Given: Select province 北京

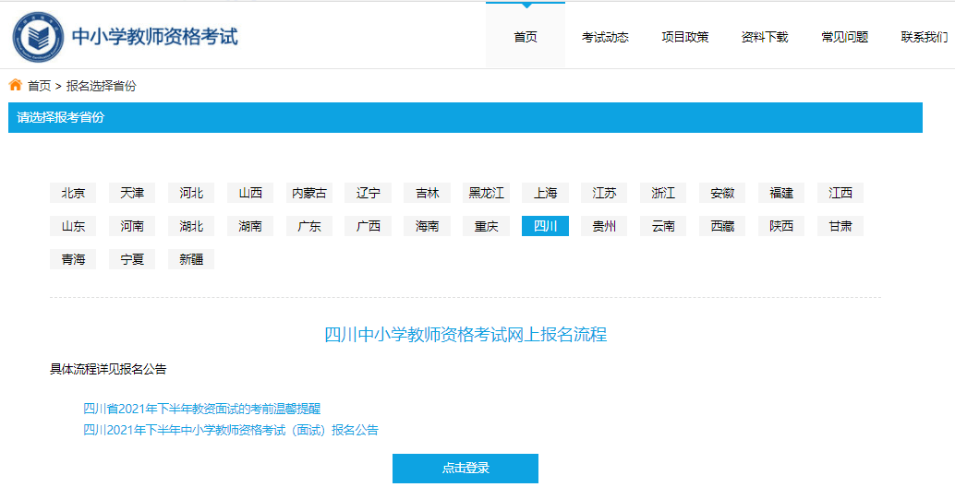Looking at the screenshot, I should click(x=73, y=193).
